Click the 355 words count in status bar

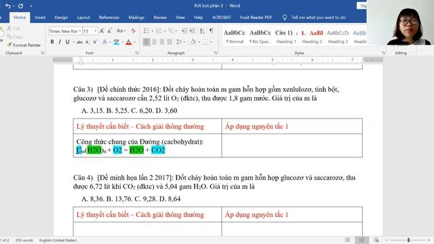tap(24, 240)
